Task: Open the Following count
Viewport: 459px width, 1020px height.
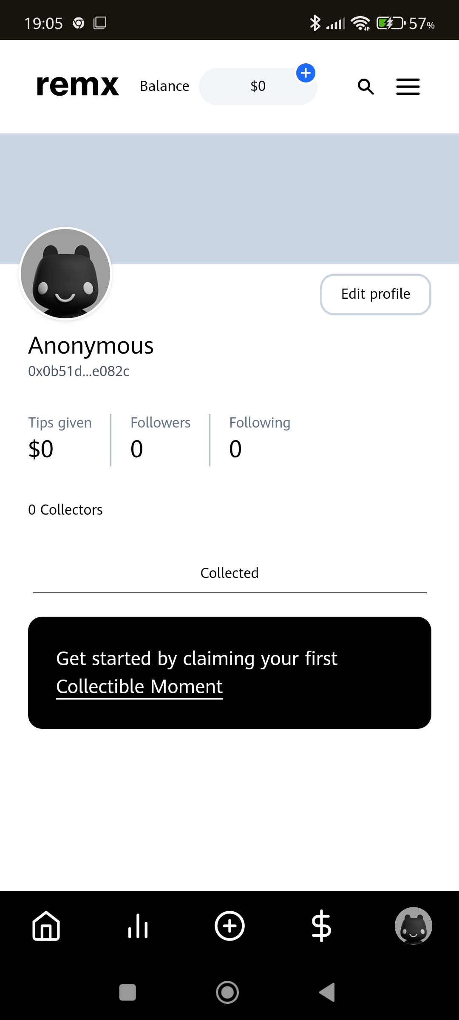Action: [259, 439]
